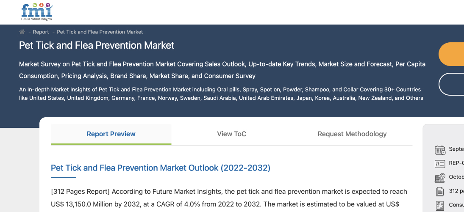
Task: Click the ID card icon beside REP code
Action: tap(440, 164)
